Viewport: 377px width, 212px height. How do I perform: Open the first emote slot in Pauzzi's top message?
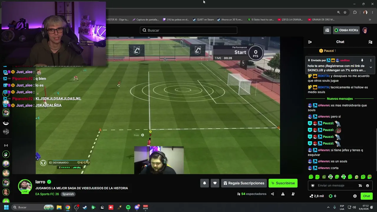point(337,123)
